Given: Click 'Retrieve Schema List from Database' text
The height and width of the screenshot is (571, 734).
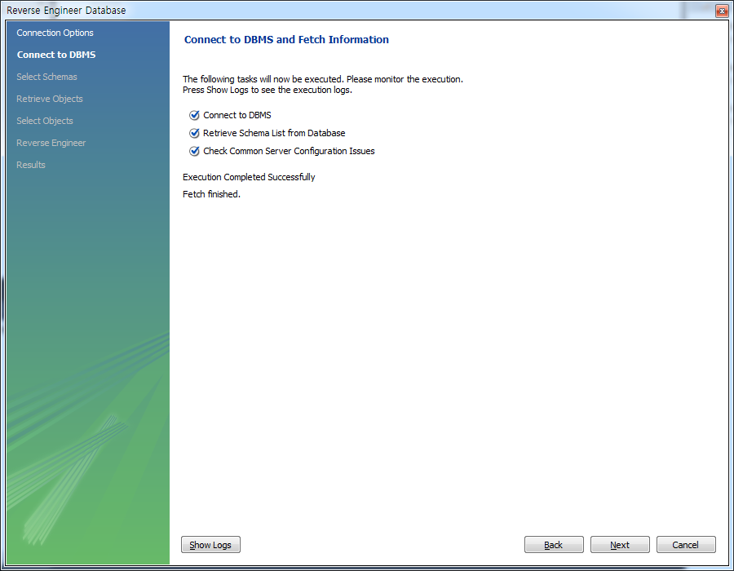Looking at the screenshot, I should pos(274,133).
